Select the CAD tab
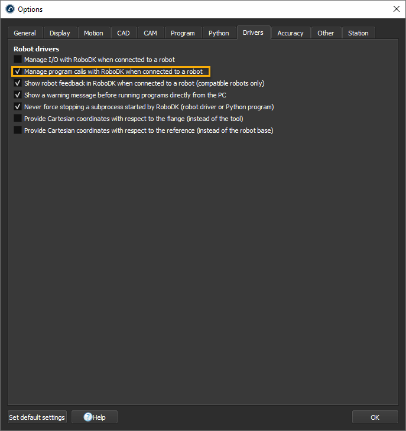The width and height of the screenshot is (406, 431). (124, 33)
